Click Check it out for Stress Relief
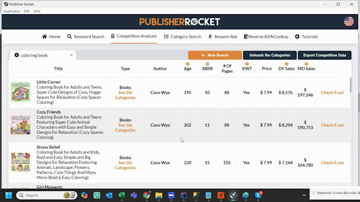The image size is (360, 202). [332, 162]
